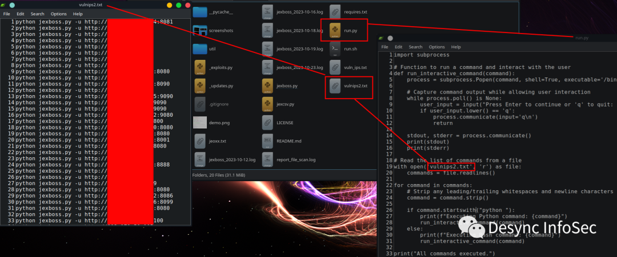Select the .gitignore file icon
Screen dimensions: 617x257
pos(201,104)
